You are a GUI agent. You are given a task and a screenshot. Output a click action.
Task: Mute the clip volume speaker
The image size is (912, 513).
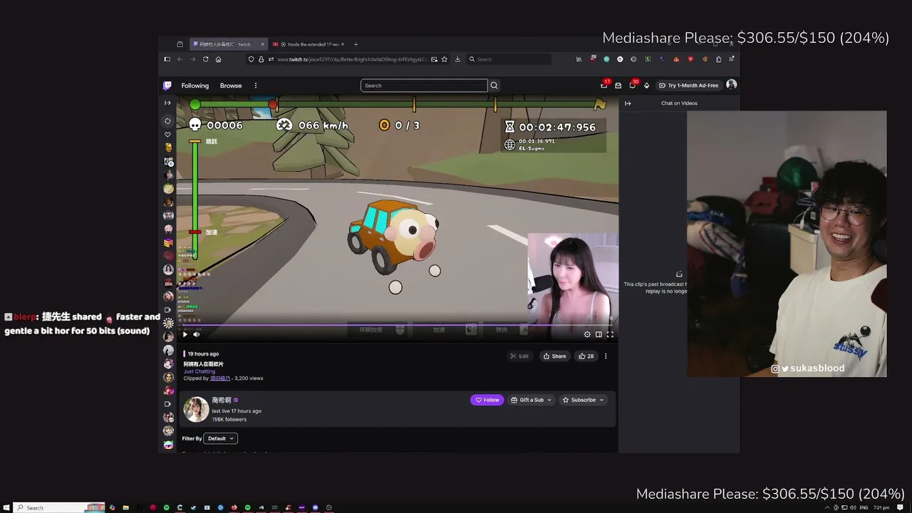coord(197,334)
